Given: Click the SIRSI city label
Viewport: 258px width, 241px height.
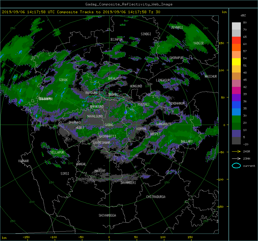Looking at the screenshot, I should click(65, 174).
